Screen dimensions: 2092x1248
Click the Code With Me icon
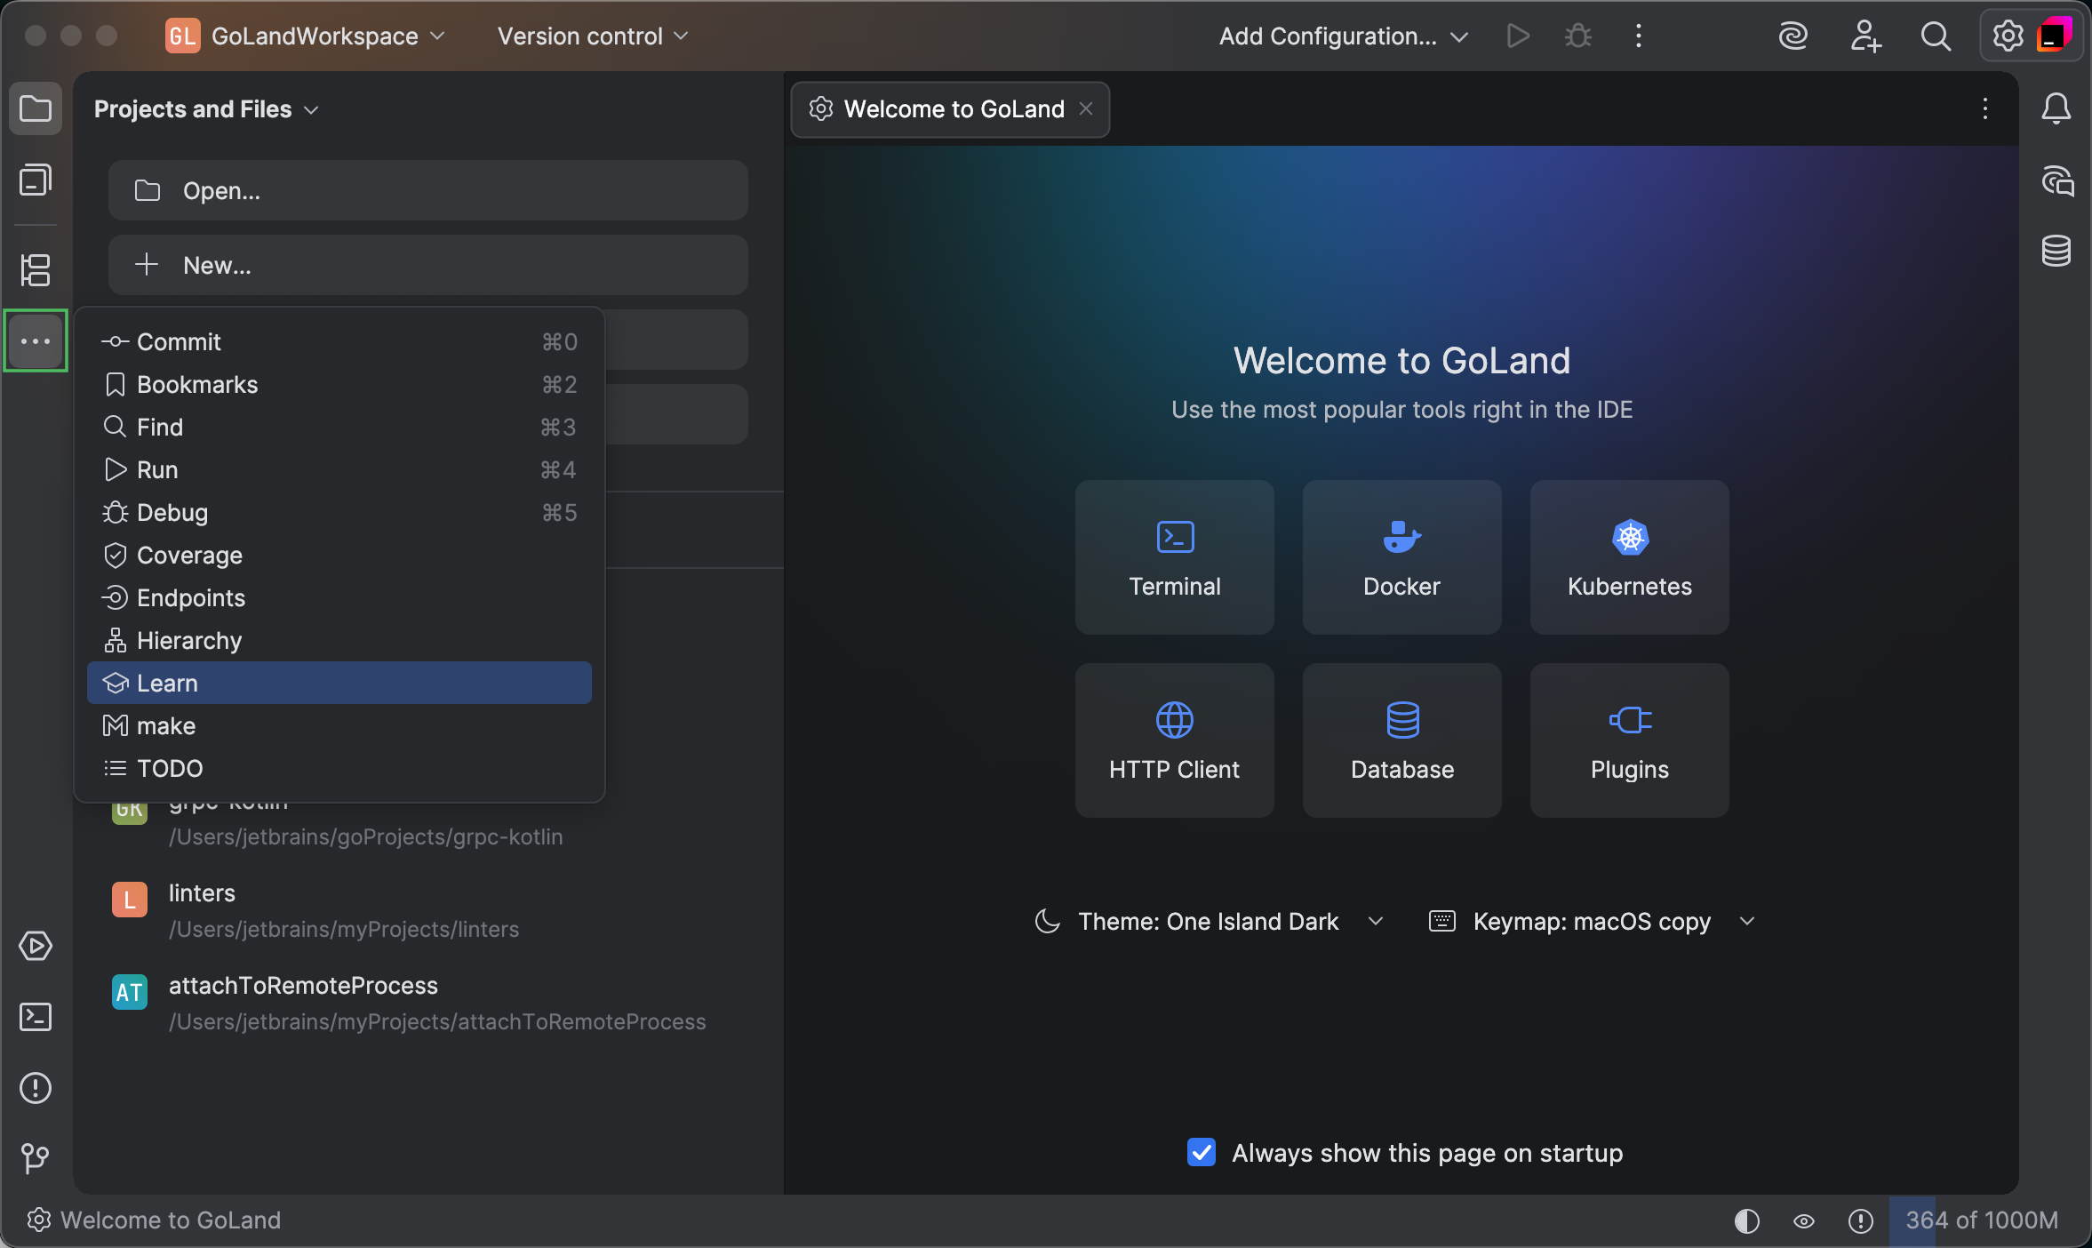tap(1865, 36)
